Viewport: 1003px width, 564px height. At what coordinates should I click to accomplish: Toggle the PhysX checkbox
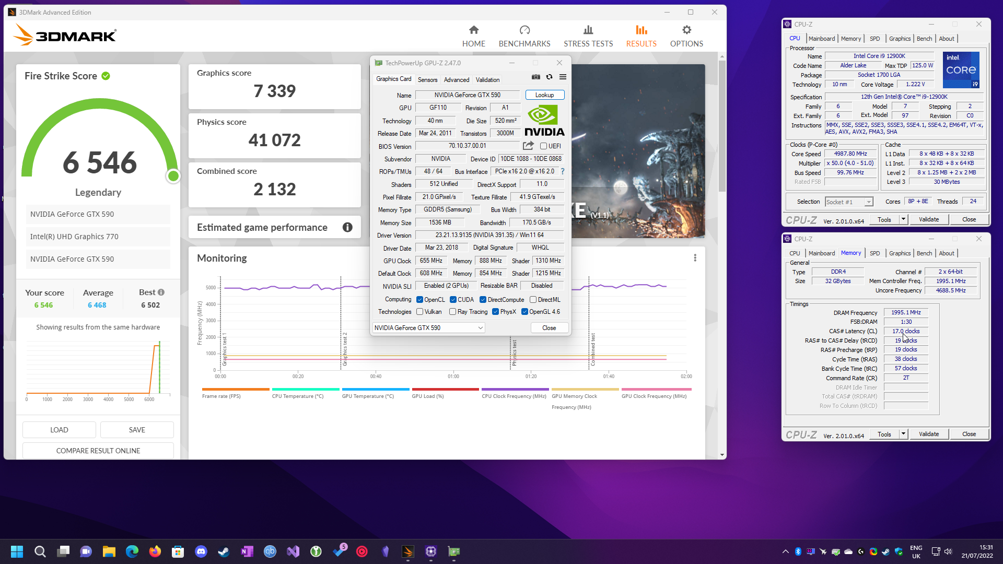coord(495,312)
